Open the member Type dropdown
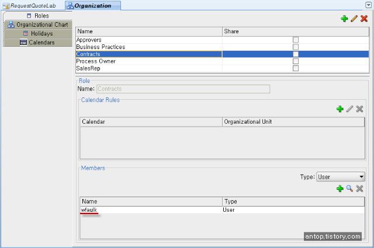The width and height of the screenshot is (374, 248). (x=341, y=177)
